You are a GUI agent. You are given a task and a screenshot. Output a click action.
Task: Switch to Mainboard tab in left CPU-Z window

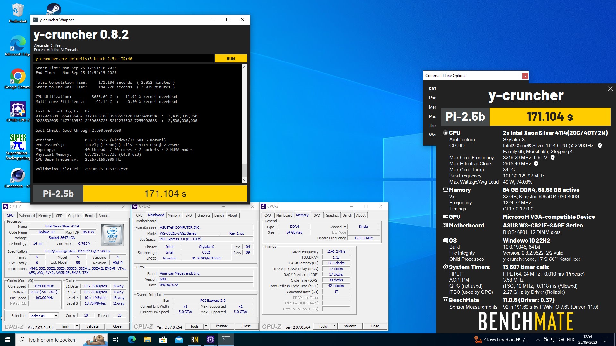pyautogui.click(x=27, y=216)
